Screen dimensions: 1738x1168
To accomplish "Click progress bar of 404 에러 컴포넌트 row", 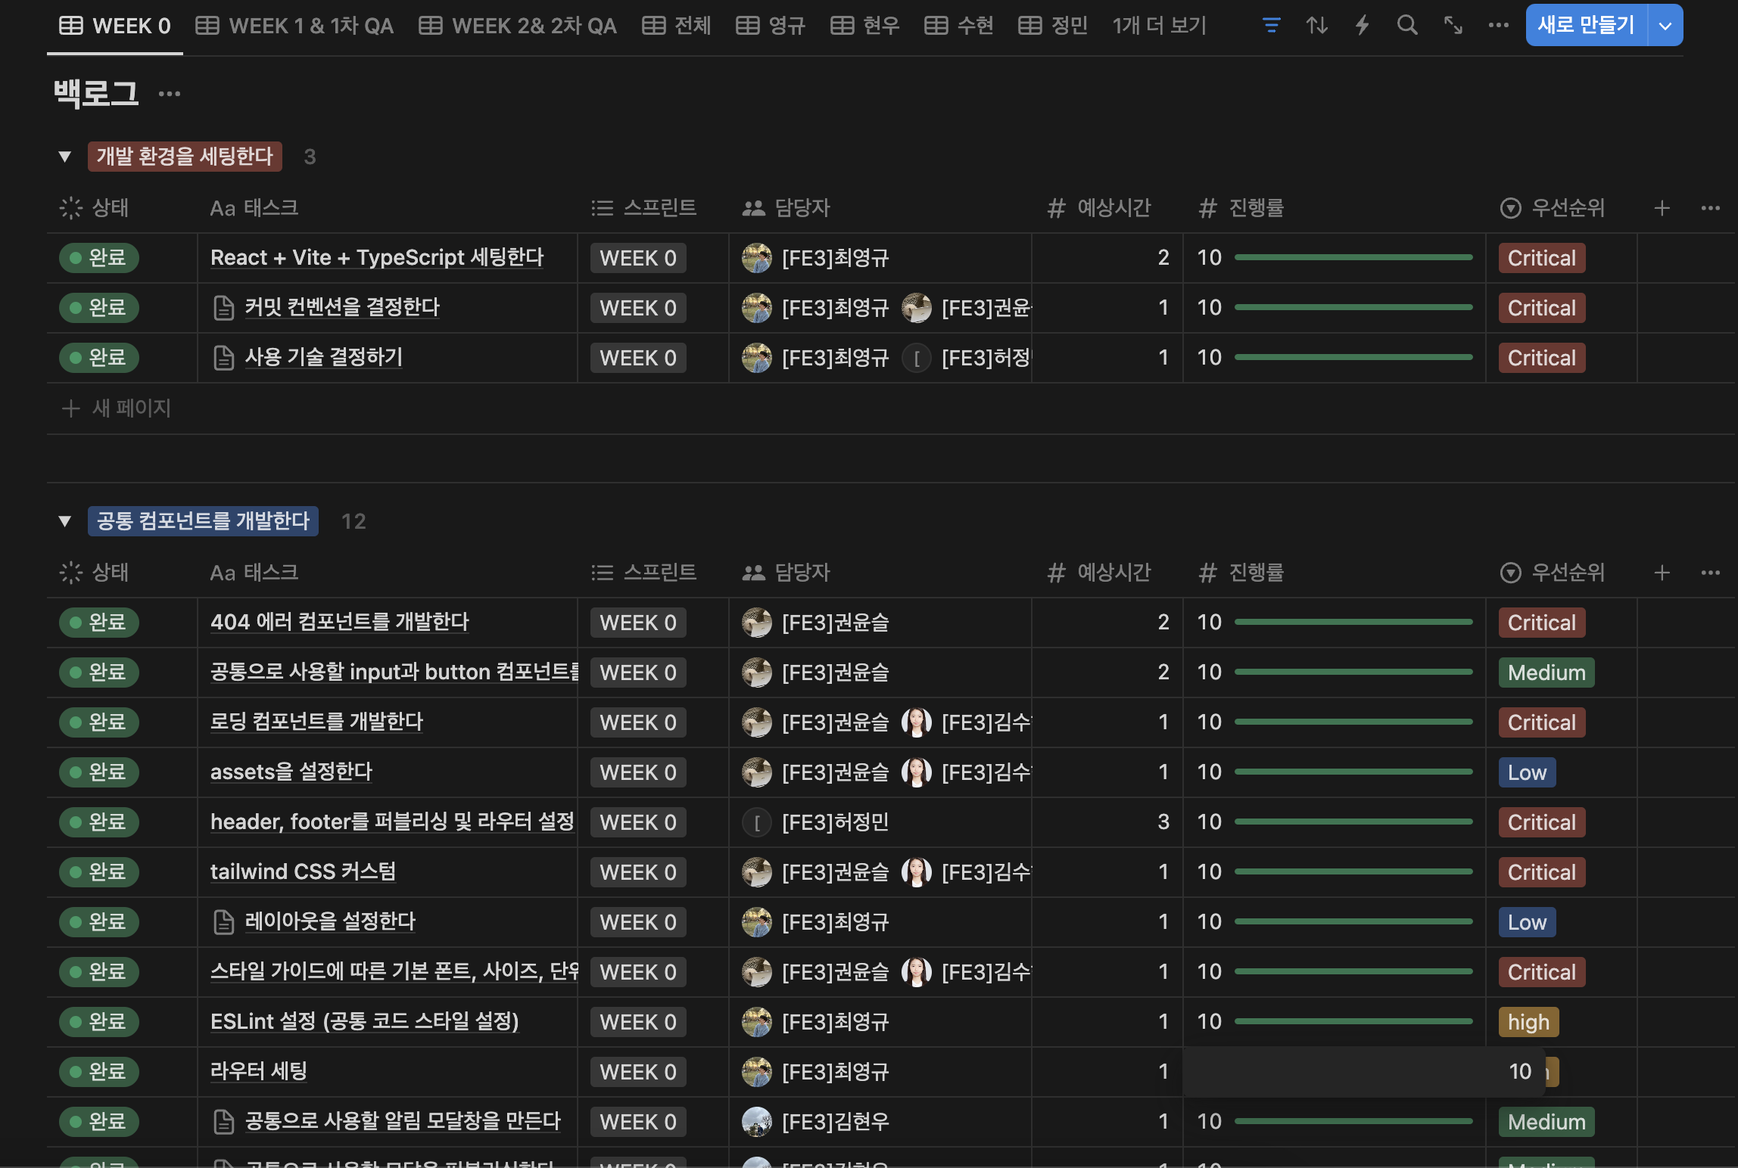I will tap(1353, 622).
